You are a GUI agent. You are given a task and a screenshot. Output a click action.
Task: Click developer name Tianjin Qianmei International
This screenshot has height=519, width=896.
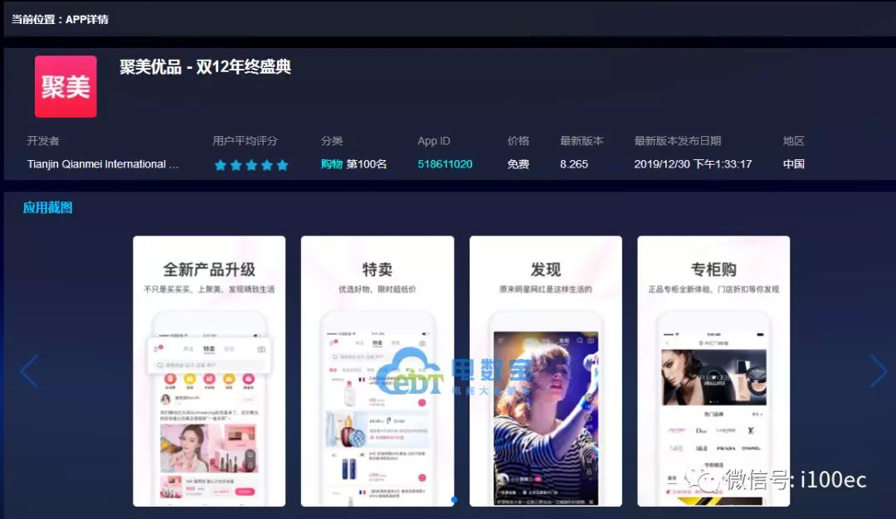[x=103, y=164]
